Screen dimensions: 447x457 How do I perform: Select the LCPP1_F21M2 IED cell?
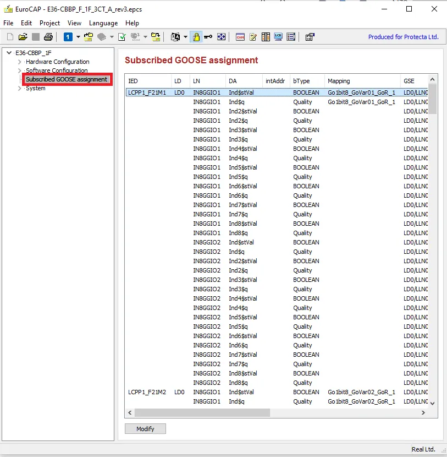[x=147, y=392]
